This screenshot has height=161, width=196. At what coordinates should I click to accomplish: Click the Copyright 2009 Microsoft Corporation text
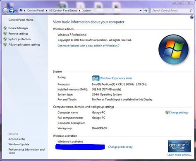(x=95, y=40)
